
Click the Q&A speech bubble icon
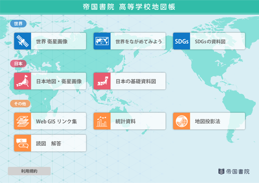(23, 143)
